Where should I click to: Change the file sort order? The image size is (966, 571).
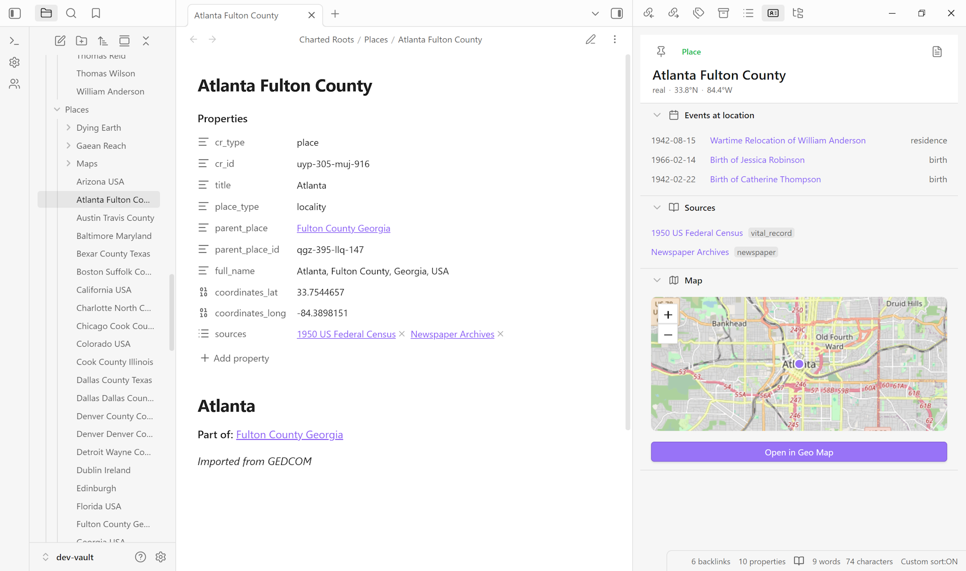(103, 41)
